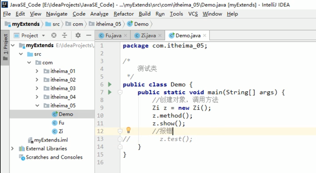Close the Fu.java tab
Image resolution: width=316 pixels, height=173 pixels.
tap(125, 36)
